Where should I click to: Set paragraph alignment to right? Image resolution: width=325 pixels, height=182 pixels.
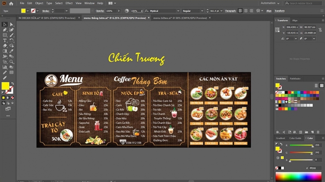(x=251, y=11)
